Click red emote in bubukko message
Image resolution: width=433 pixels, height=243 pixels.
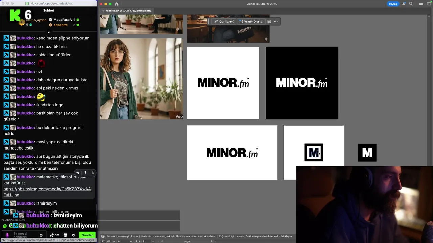pos(41,63)
